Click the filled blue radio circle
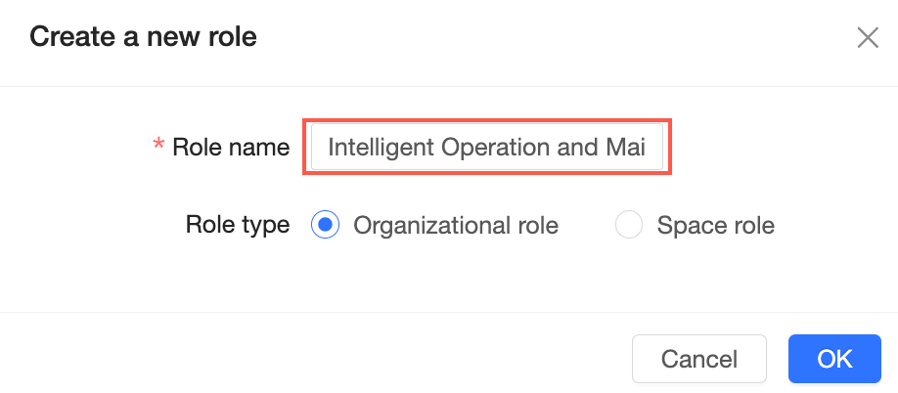The height and width of the screenshot is (393, 898). pos(325,226)
